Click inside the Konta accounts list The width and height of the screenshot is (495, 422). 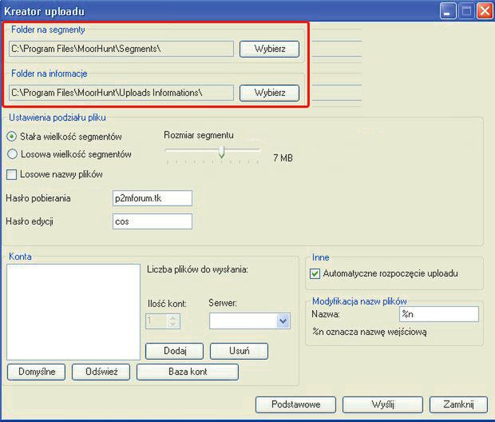click(x=73, y=312)
